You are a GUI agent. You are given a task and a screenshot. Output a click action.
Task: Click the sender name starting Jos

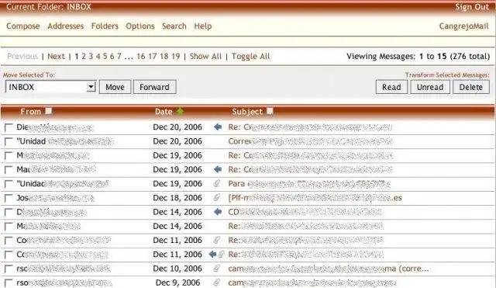point(55,198)
